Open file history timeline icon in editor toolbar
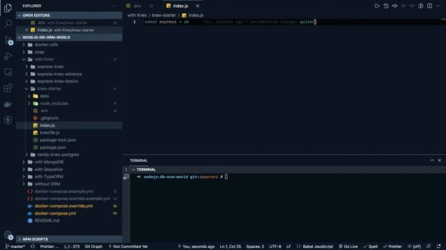Image resolution: width=446 pixels, height=250 pixels. [x=385, y=6]
